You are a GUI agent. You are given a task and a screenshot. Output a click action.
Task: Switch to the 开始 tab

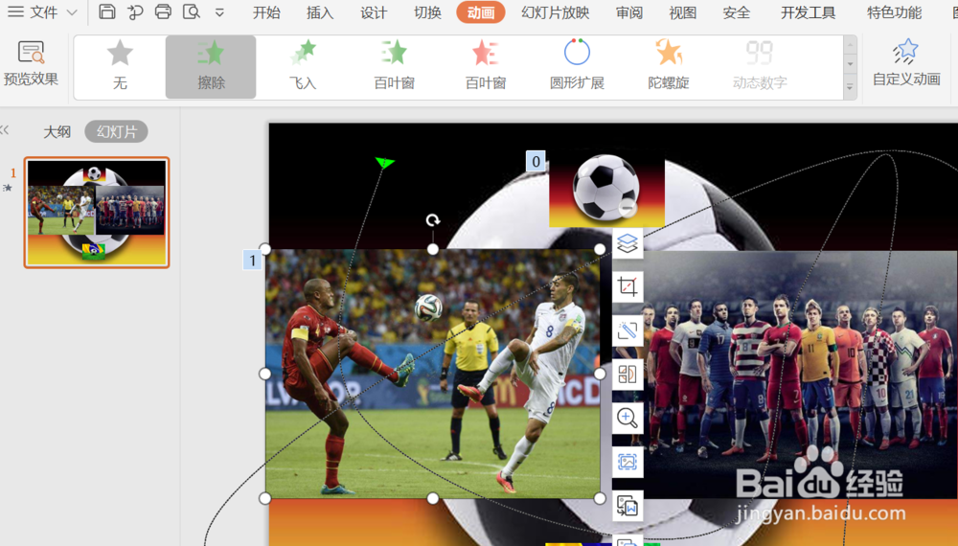(x=266, y=12)
